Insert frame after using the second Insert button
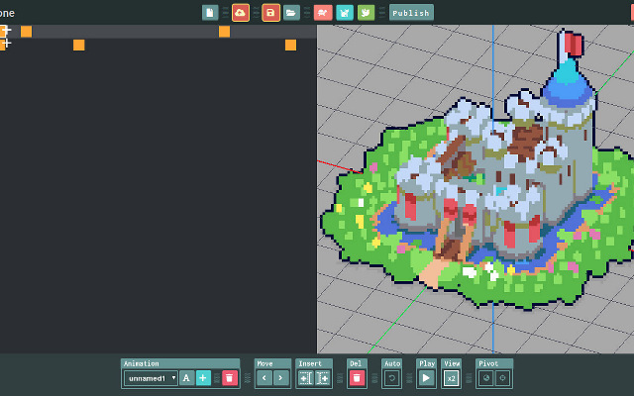The height and width of the screenshot is (396, 634). tap(323, 378)
